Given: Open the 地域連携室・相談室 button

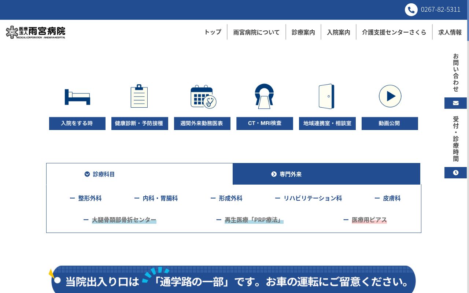Looking at the screenshot, I should [327, 123].
